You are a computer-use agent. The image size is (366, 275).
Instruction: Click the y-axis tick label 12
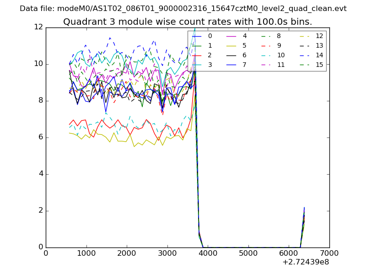pos(38,27)
